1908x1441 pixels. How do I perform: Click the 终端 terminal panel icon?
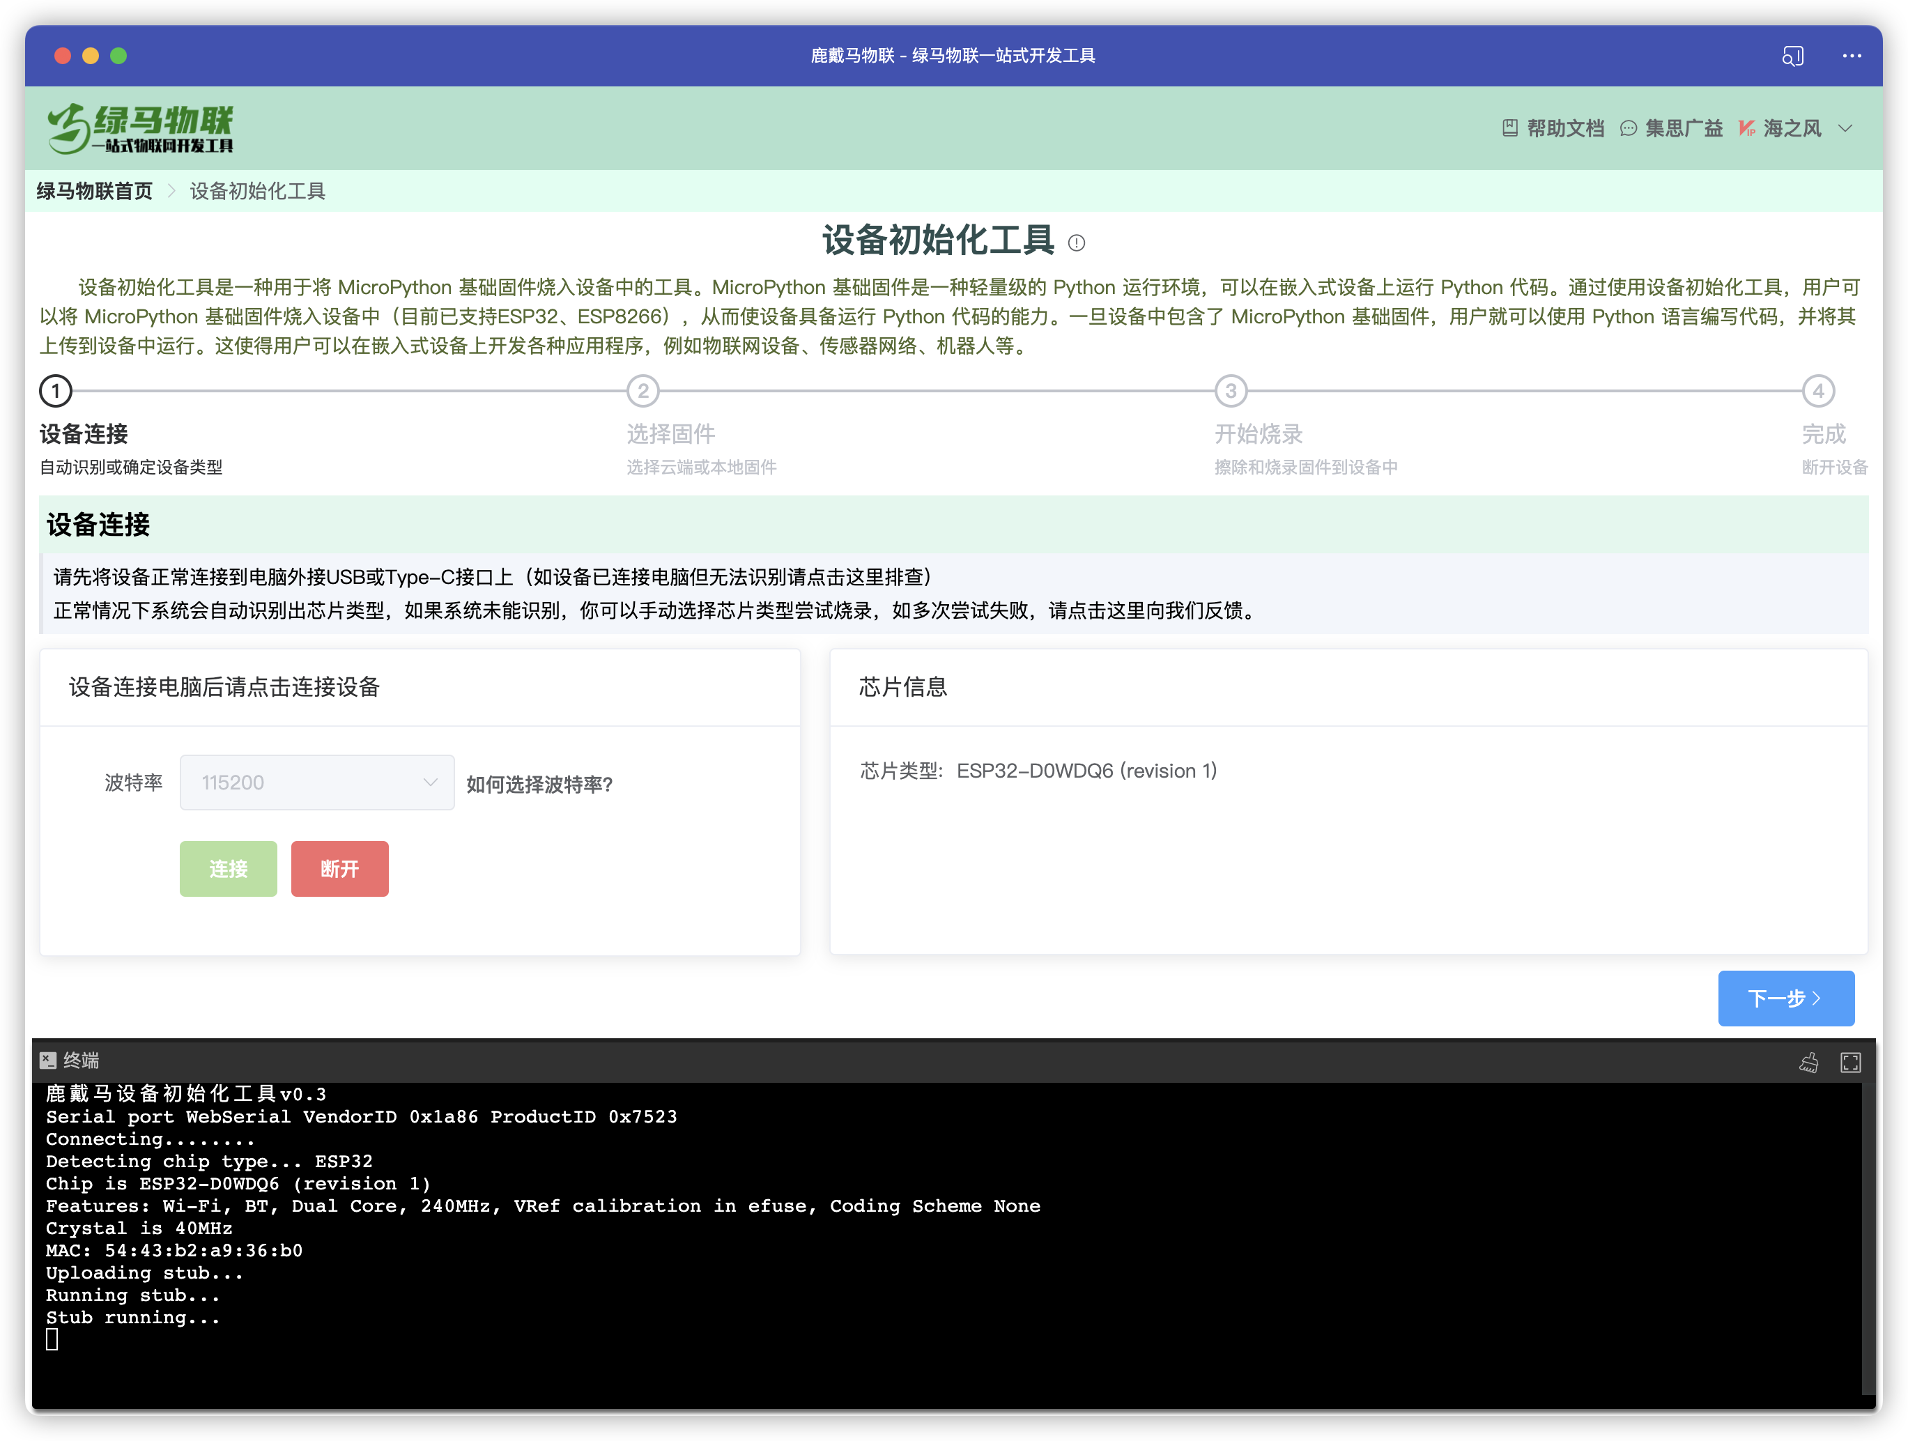pyautogui.click(x=51, y=1060)
